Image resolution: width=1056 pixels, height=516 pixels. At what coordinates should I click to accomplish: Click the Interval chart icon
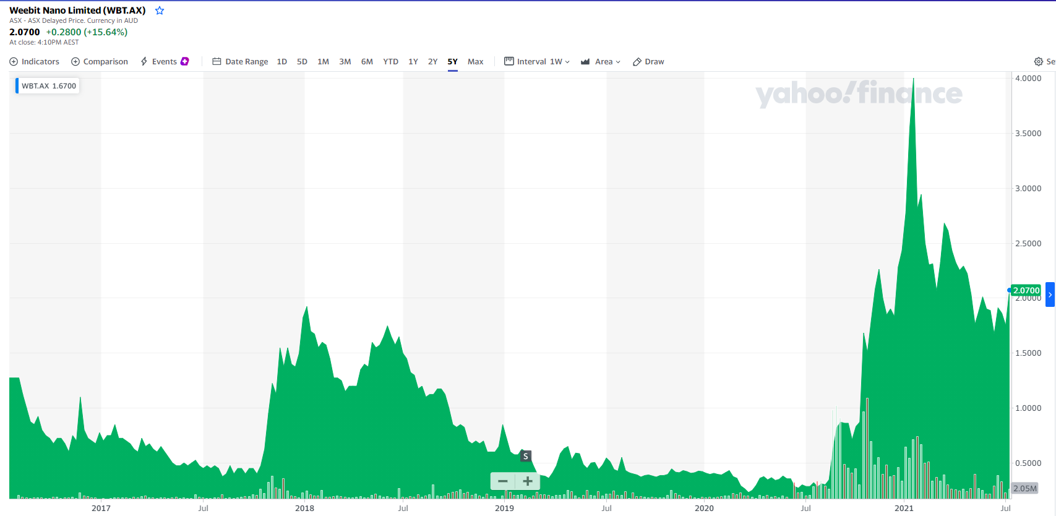[x=509, y=61]
